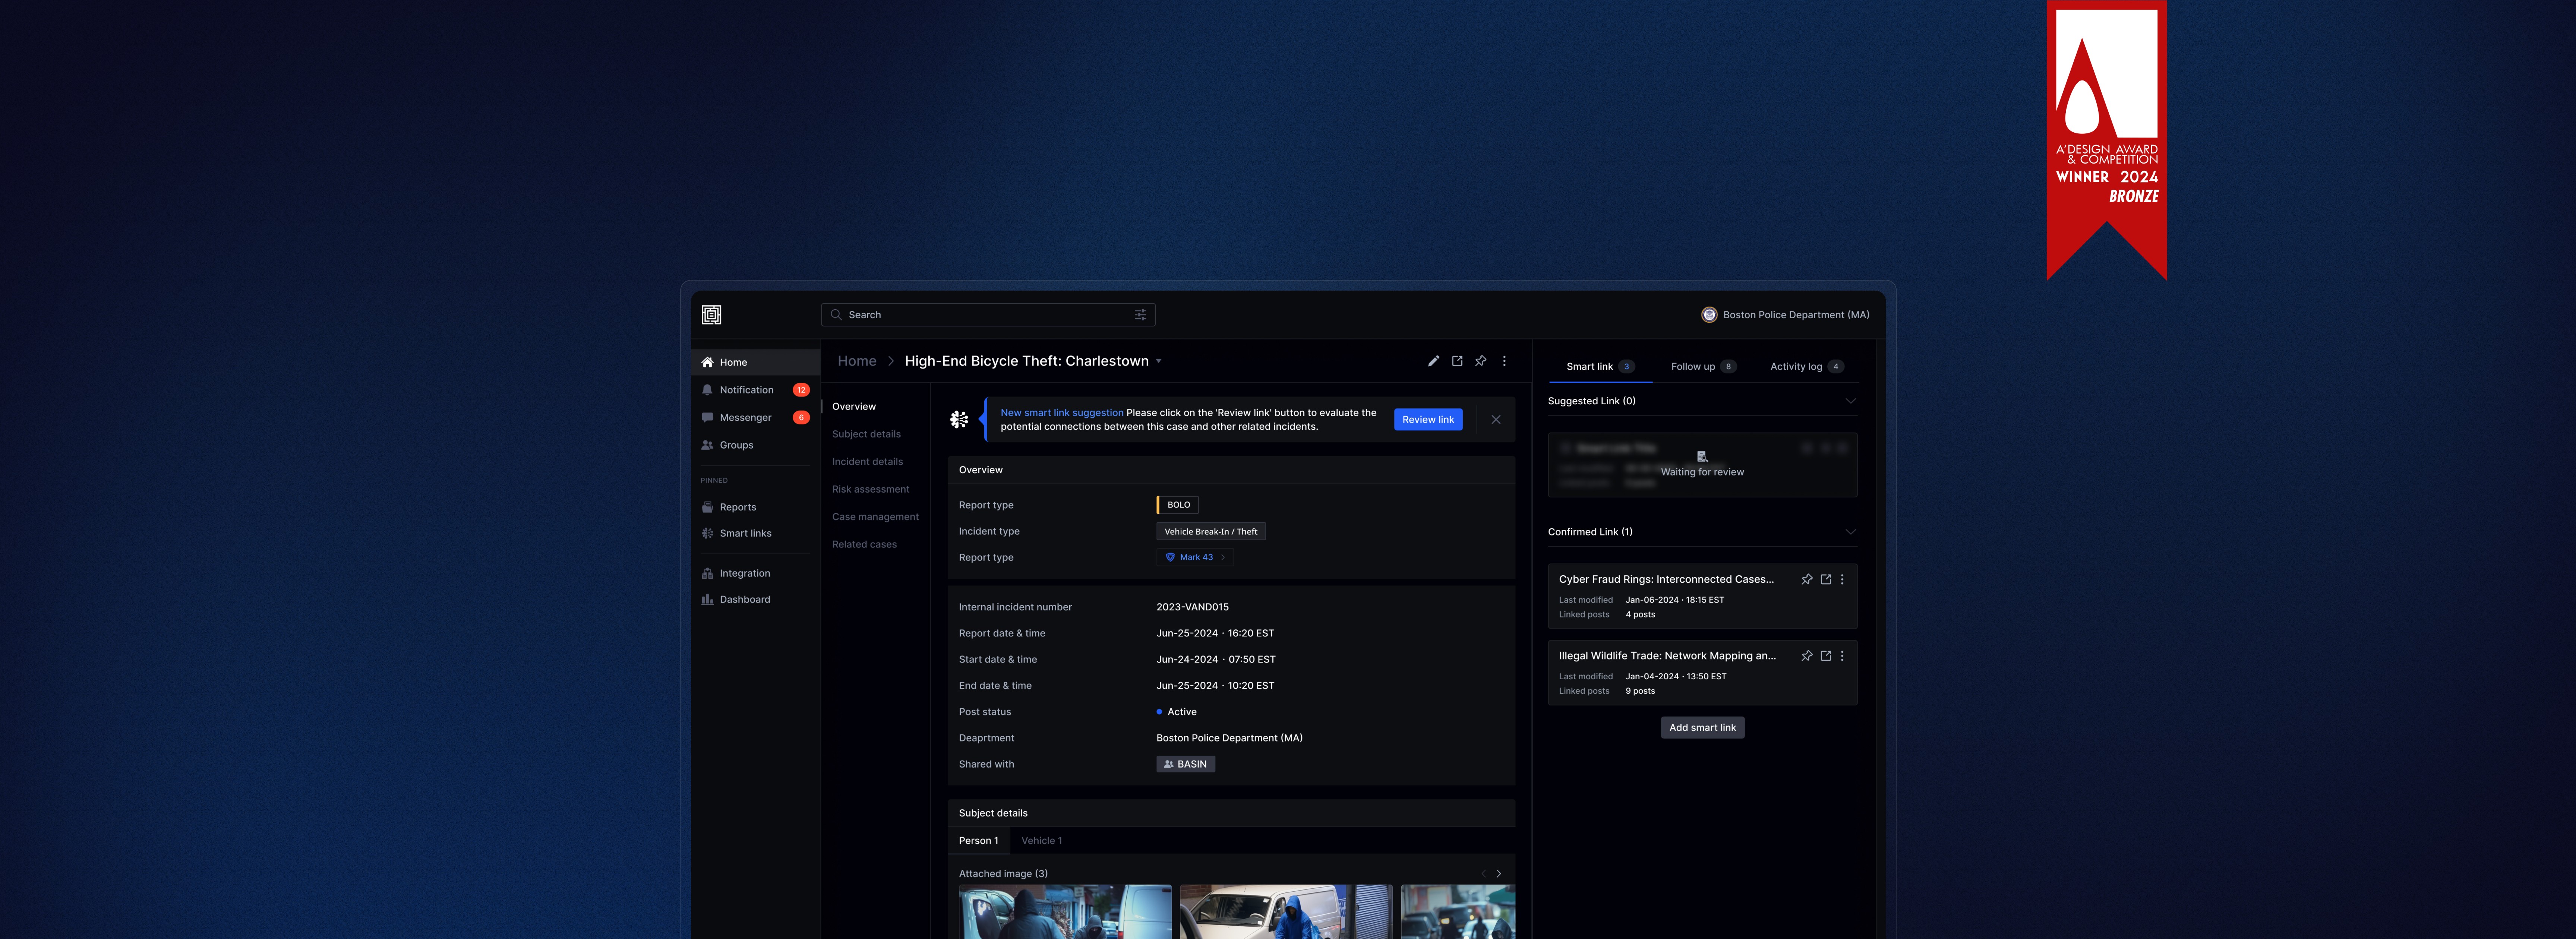Screen dimensions: 2576x939
Task: Open the Mark 43 report chip
Action: click(1195, 557)
